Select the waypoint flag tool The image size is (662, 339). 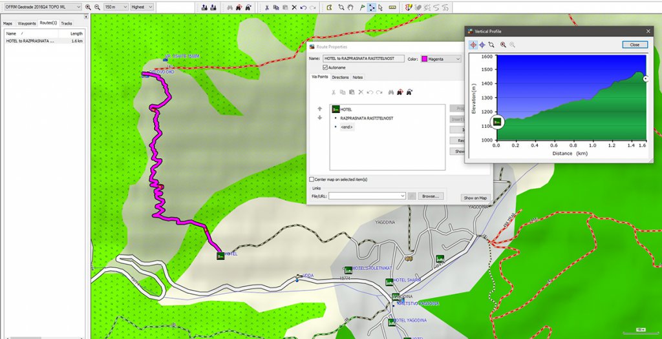(361, 7)
